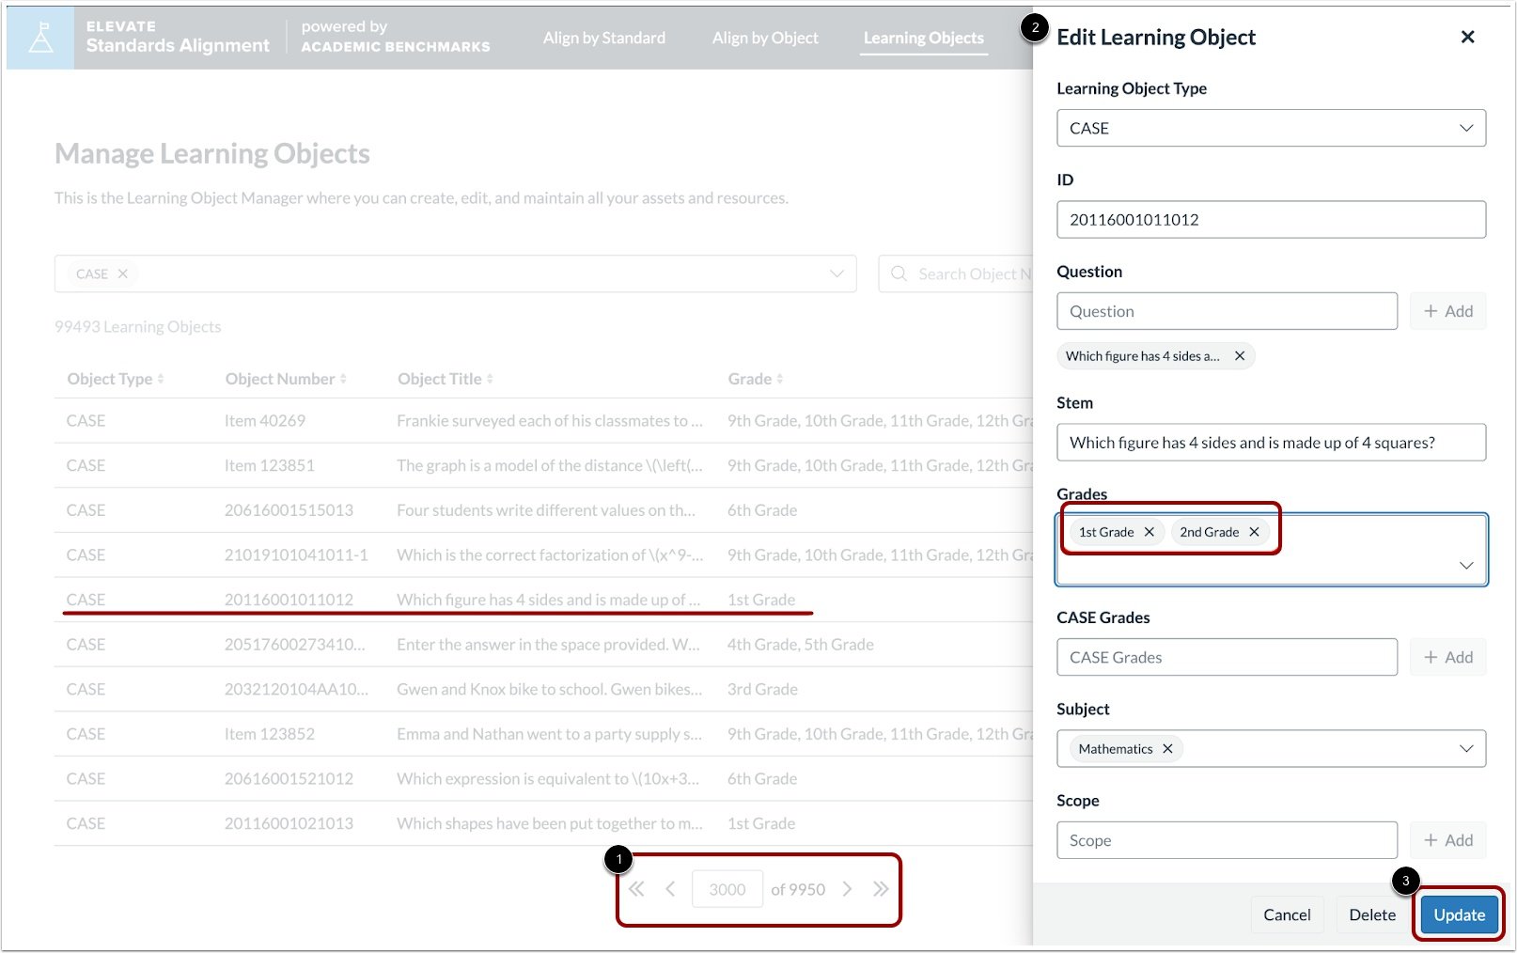The height and width of the screenshot is (953, 1517).
Task: Jump to the last page using double-right arrow
Action: click(x=882, y=888)
